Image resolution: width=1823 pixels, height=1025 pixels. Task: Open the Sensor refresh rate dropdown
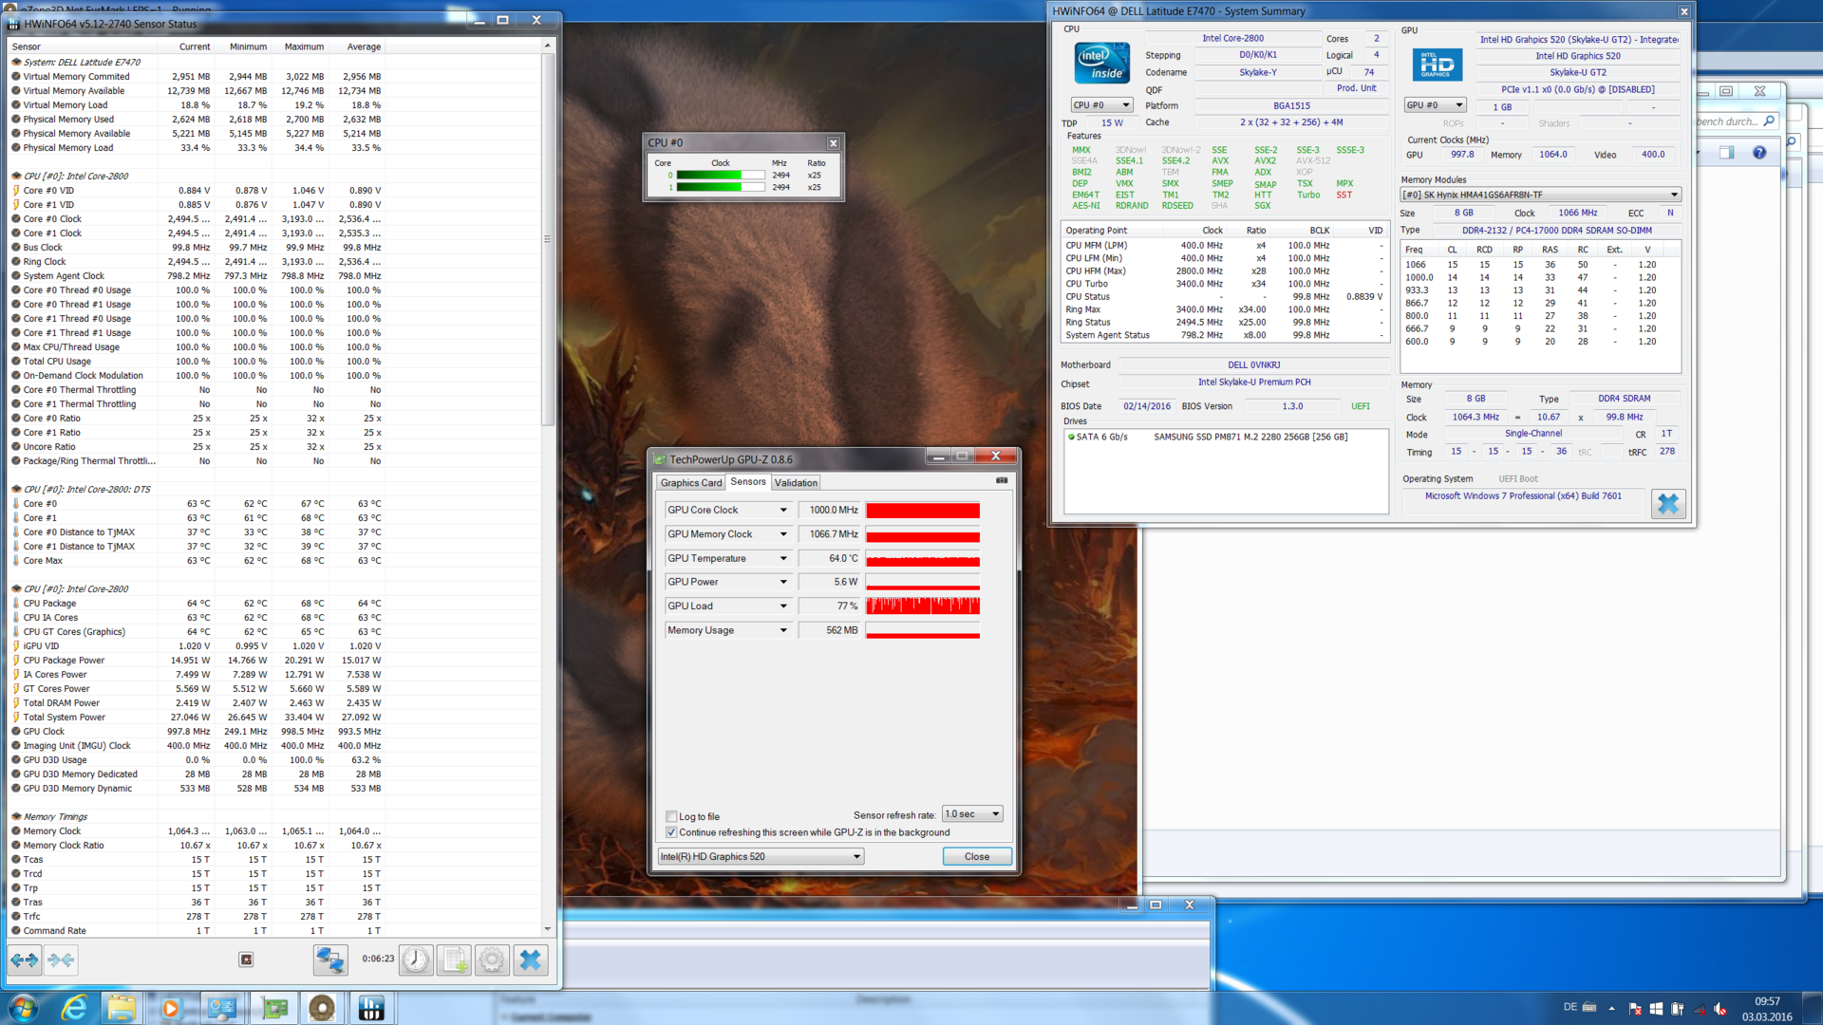pyautogui.click(x=995, y=814)
